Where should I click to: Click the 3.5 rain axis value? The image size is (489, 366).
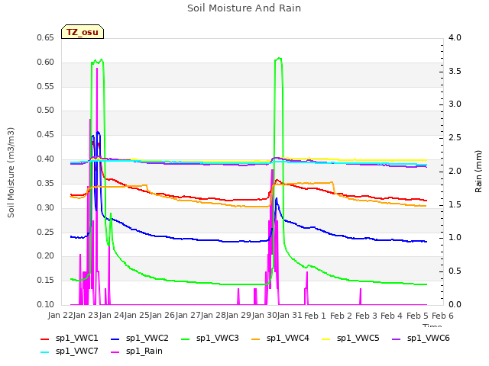tap(455, 71)
